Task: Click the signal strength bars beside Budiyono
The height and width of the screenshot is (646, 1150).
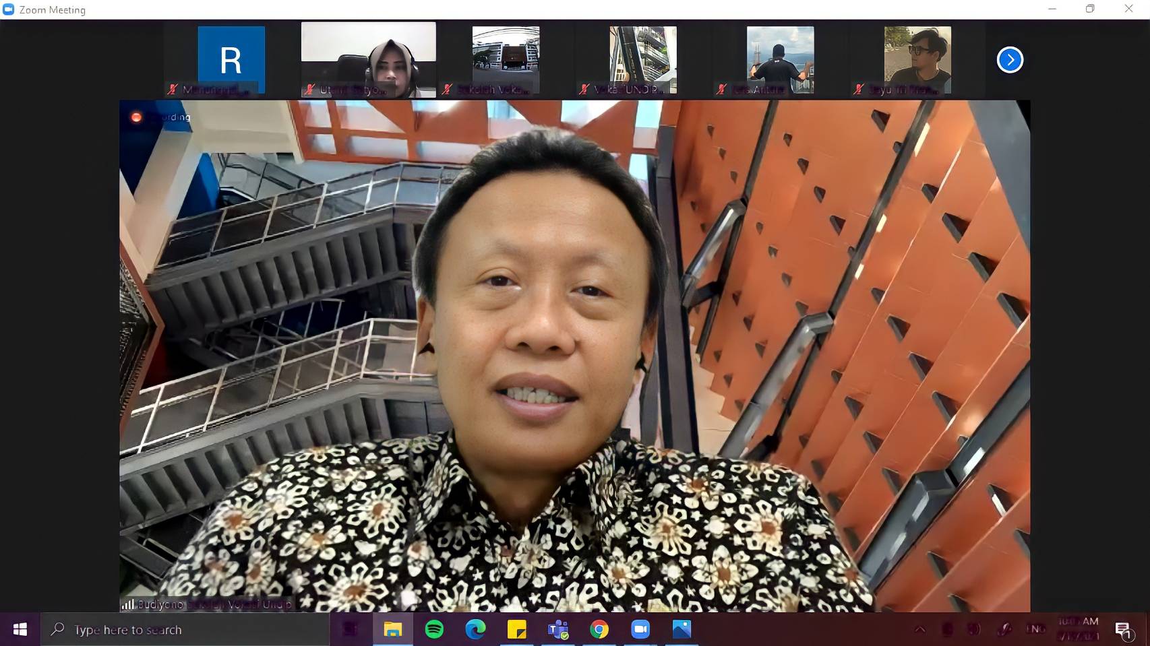Action: [127, 604]
